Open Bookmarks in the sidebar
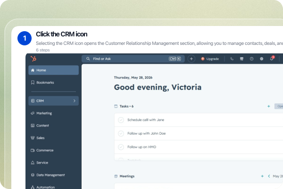The image size is (283, 189). click(x=54, y=83)
